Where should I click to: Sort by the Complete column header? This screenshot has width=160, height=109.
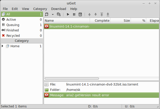[100, 21]
